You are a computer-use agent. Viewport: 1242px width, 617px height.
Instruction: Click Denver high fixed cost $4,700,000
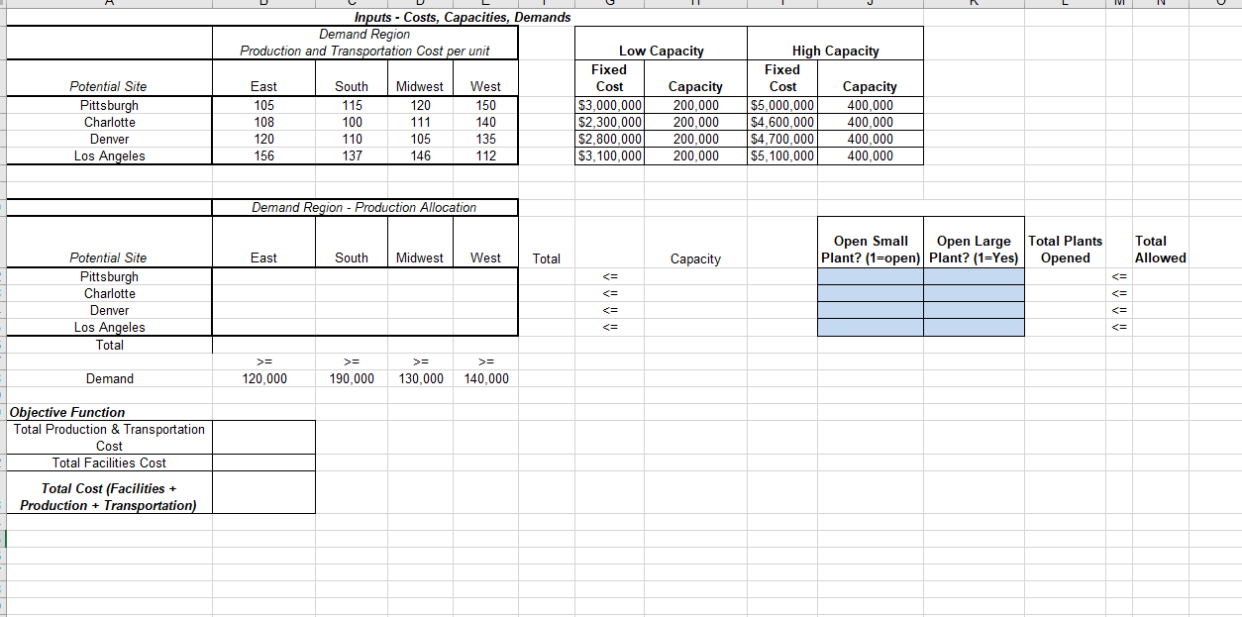(x=782, y=139)
